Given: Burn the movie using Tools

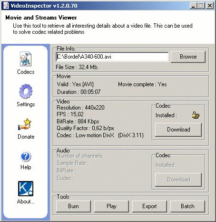Looking at the screenshot, I should [73, 206].
